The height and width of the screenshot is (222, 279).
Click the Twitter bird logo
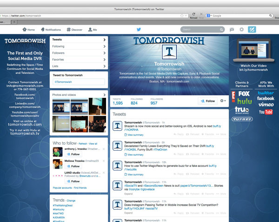(139, 30)
